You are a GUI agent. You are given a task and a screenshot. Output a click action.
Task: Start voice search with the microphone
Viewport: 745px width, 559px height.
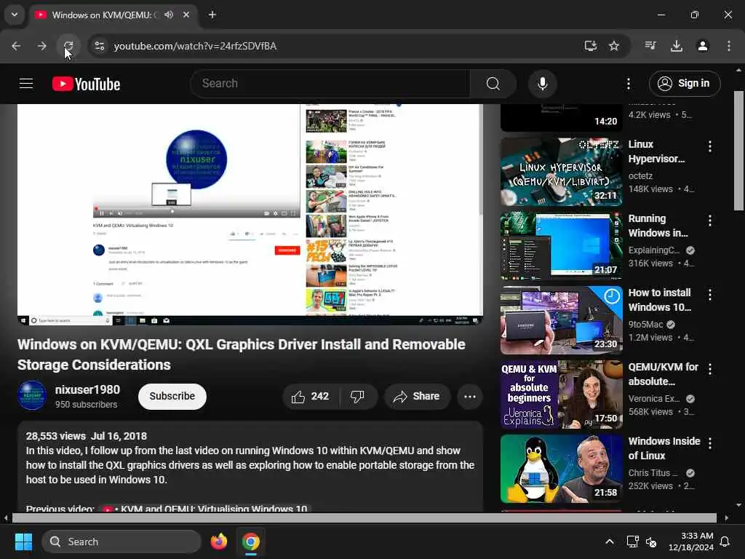tap(542, 84)
